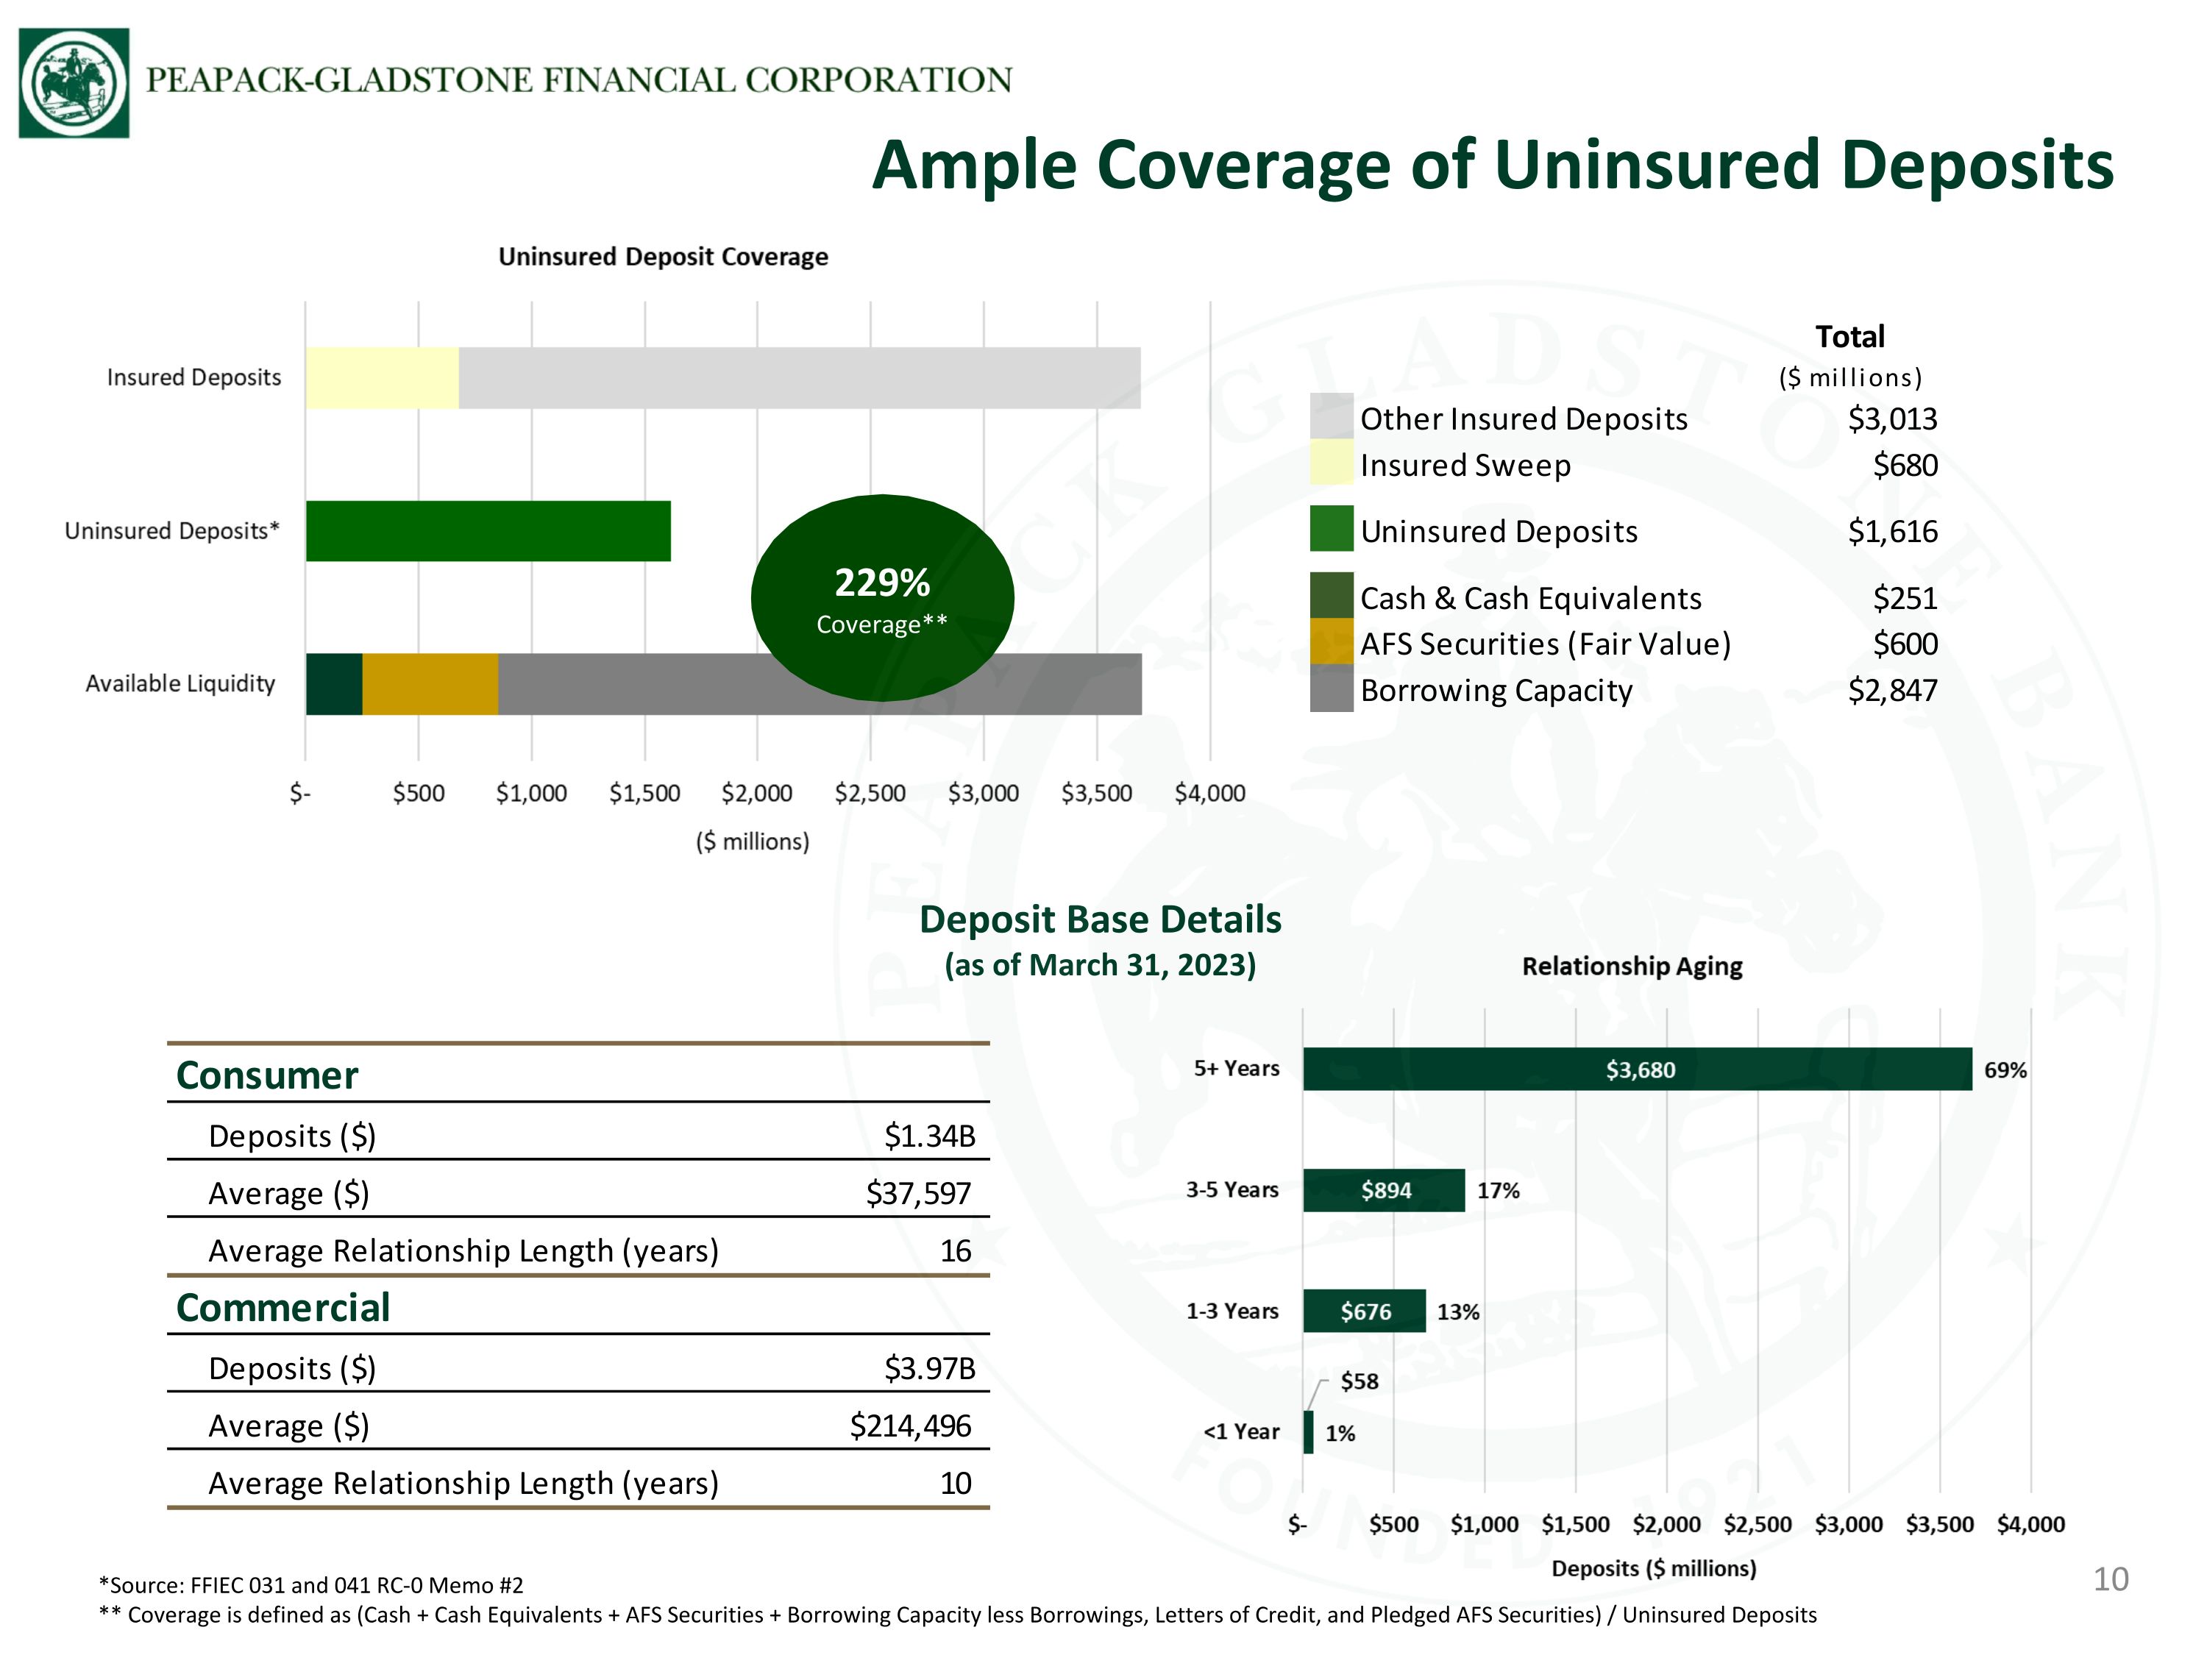Click the AFS Securities gold legend swatch
This screenshot has height=1655, width=2207.
point(1331,641)
